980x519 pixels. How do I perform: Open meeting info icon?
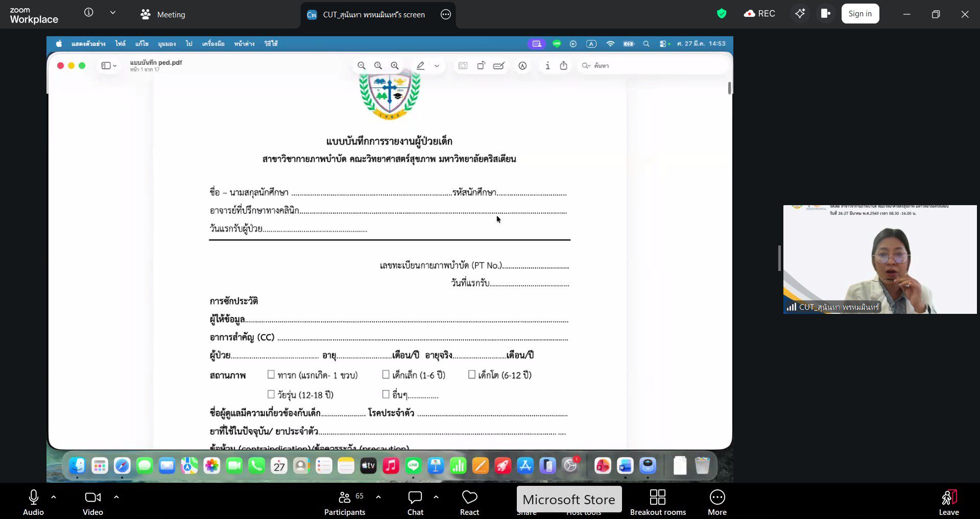[x=89, y=13]
